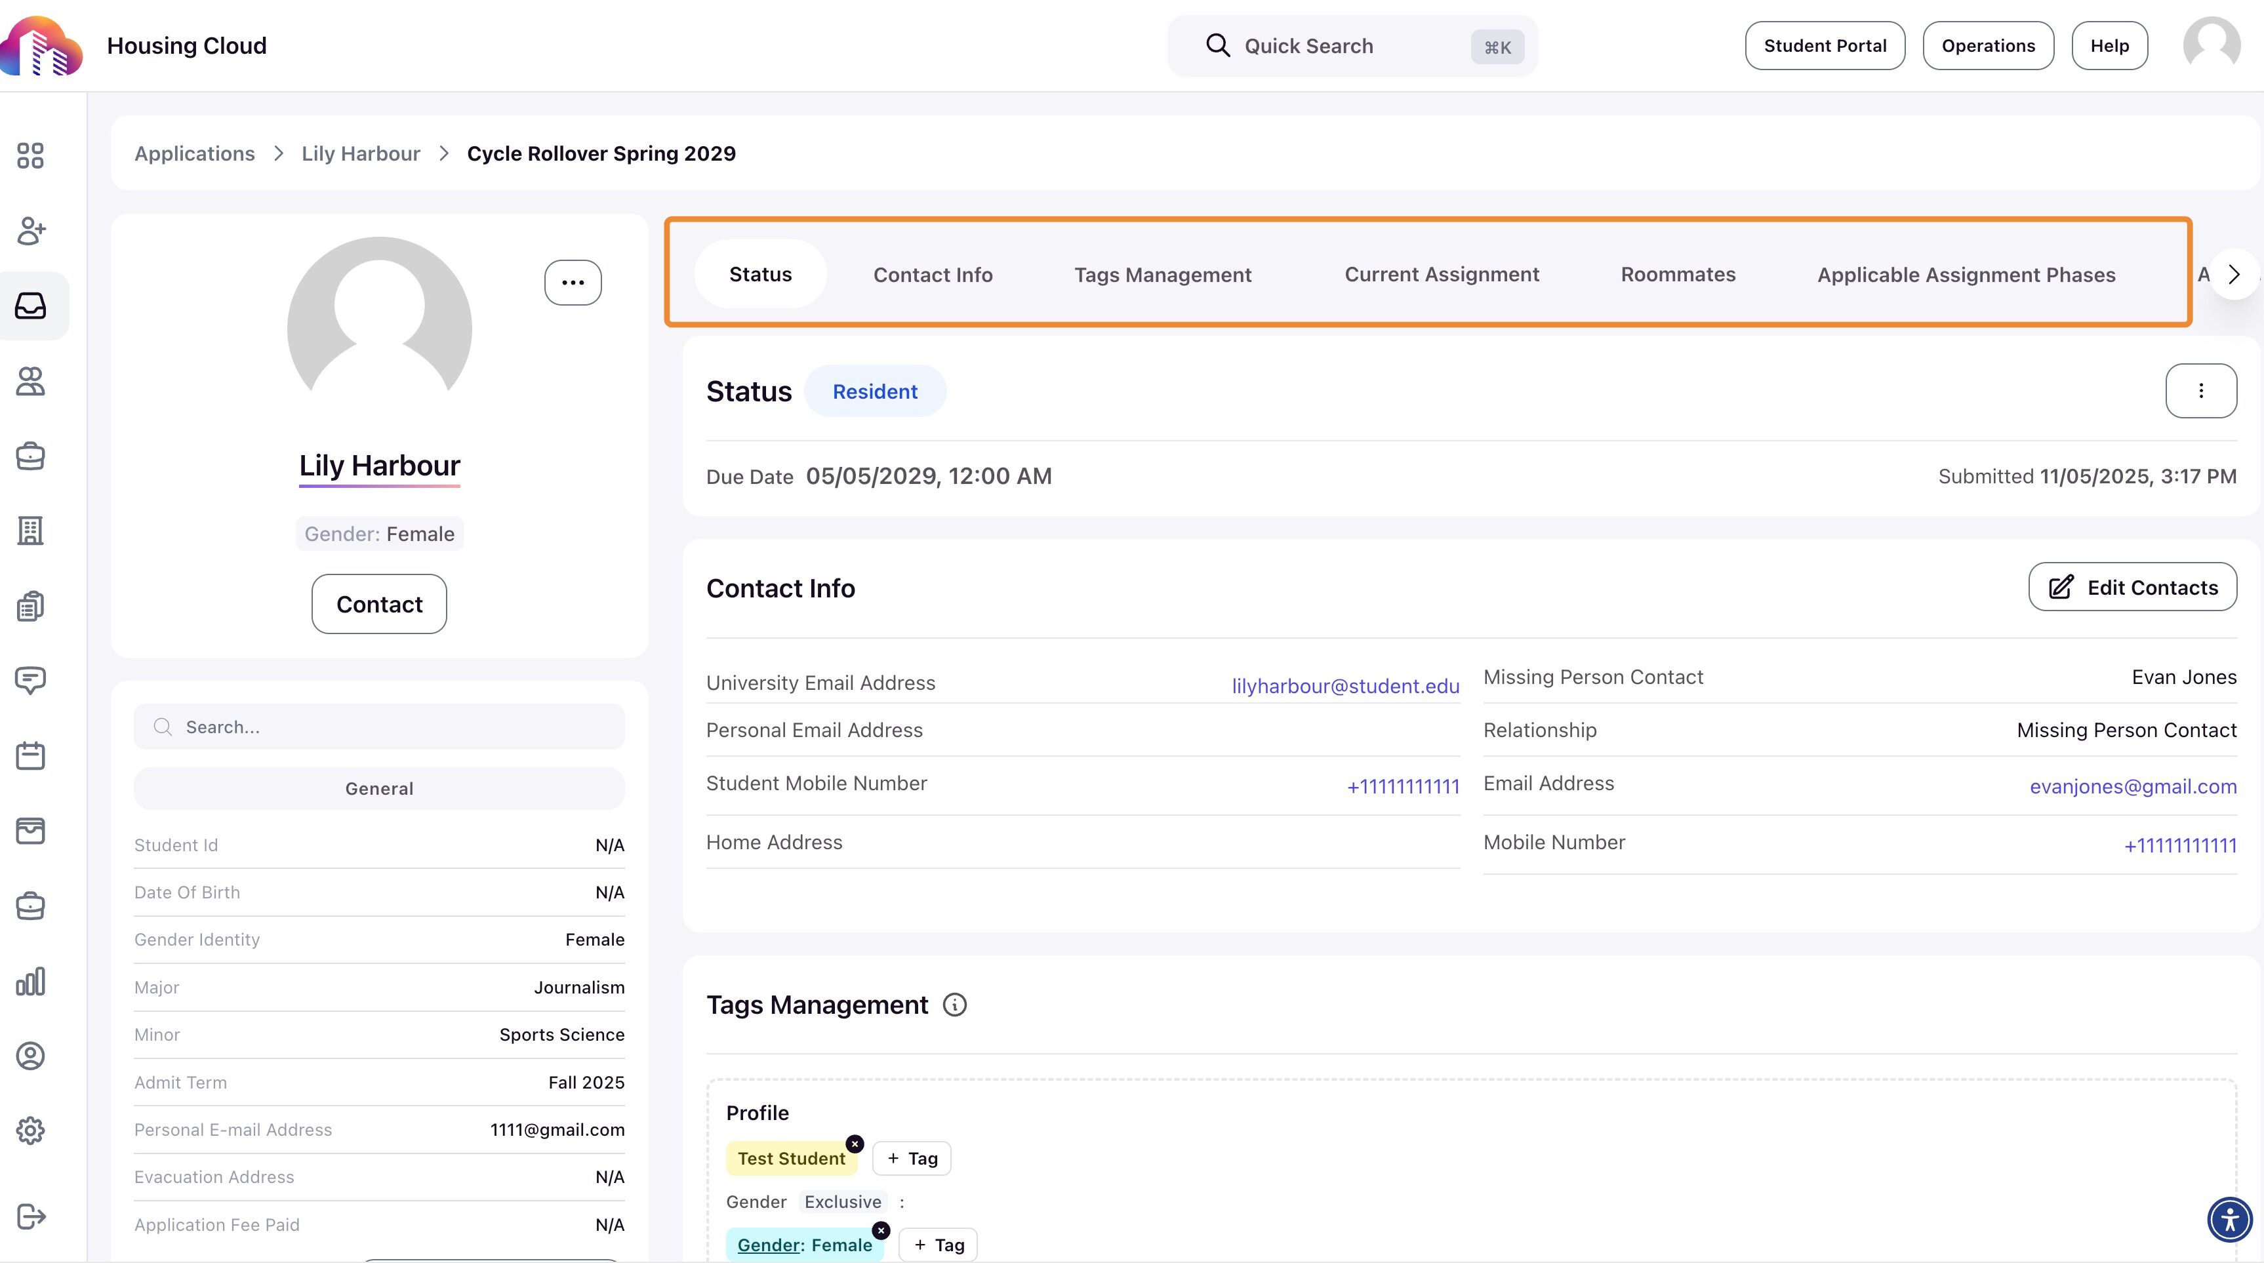Open profile card ellipsis menu
Viewport: 2264px width, 1263px height.
click(x=572, y=282)
